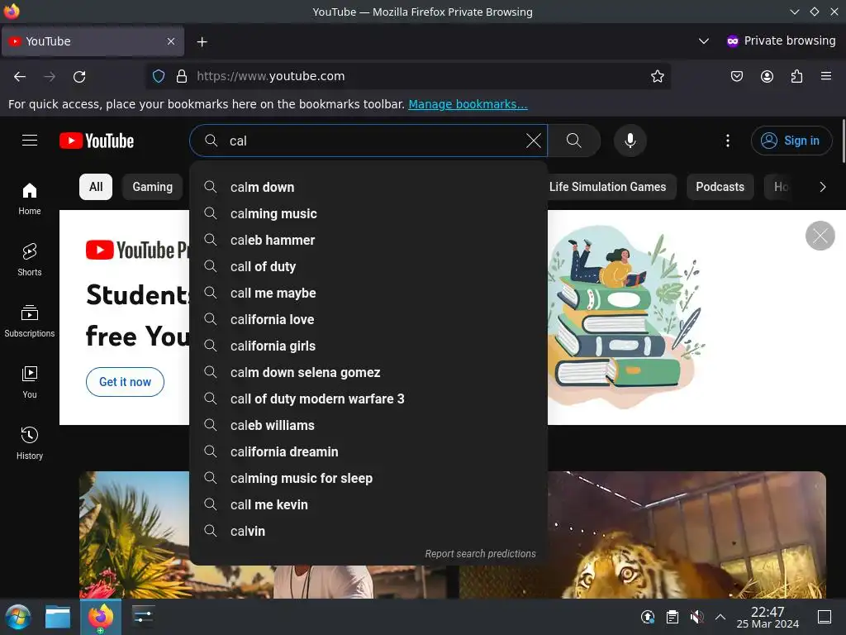Click the Sign in button

pos(791,141)
